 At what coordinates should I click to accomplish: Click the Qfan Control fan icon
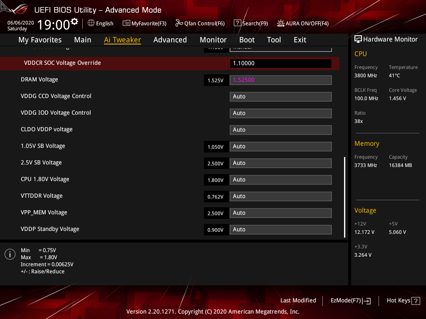[179, 23]
